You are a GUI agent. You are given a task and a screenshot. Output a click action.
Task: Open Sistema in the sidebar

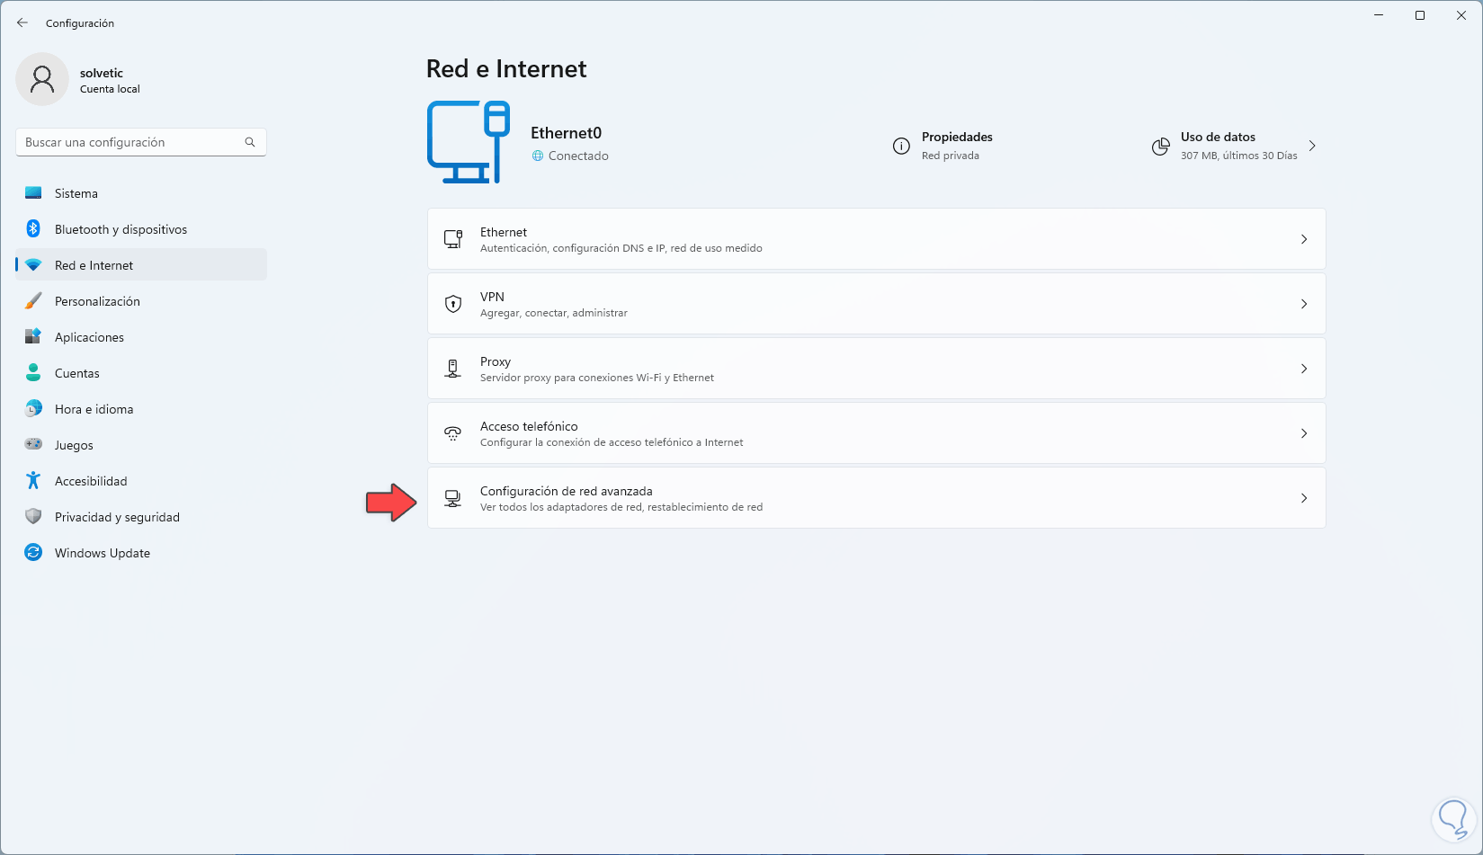141,193
